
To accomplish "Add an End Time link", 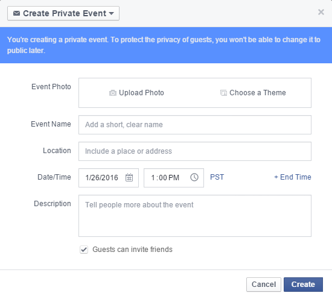I will pyautogui.click(x=293, y=177).
